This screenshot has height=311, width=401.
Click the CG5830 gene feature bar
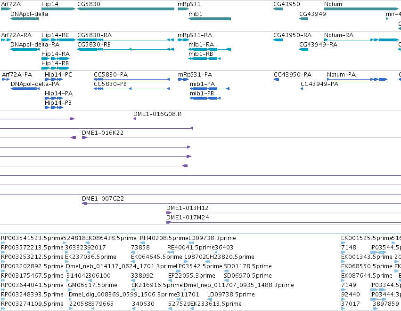(126, 9)
